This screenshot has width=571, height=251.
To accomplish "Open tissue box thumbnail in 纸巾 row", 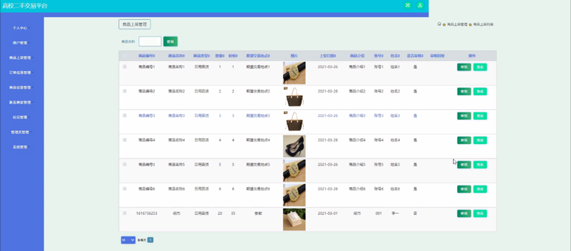I will click(x=294, y=220).
